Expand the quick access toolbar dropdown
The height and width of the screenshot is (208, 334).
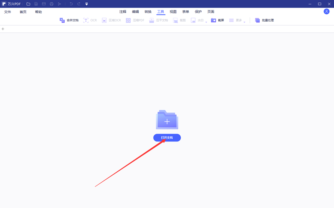click(x=86, y=4)
